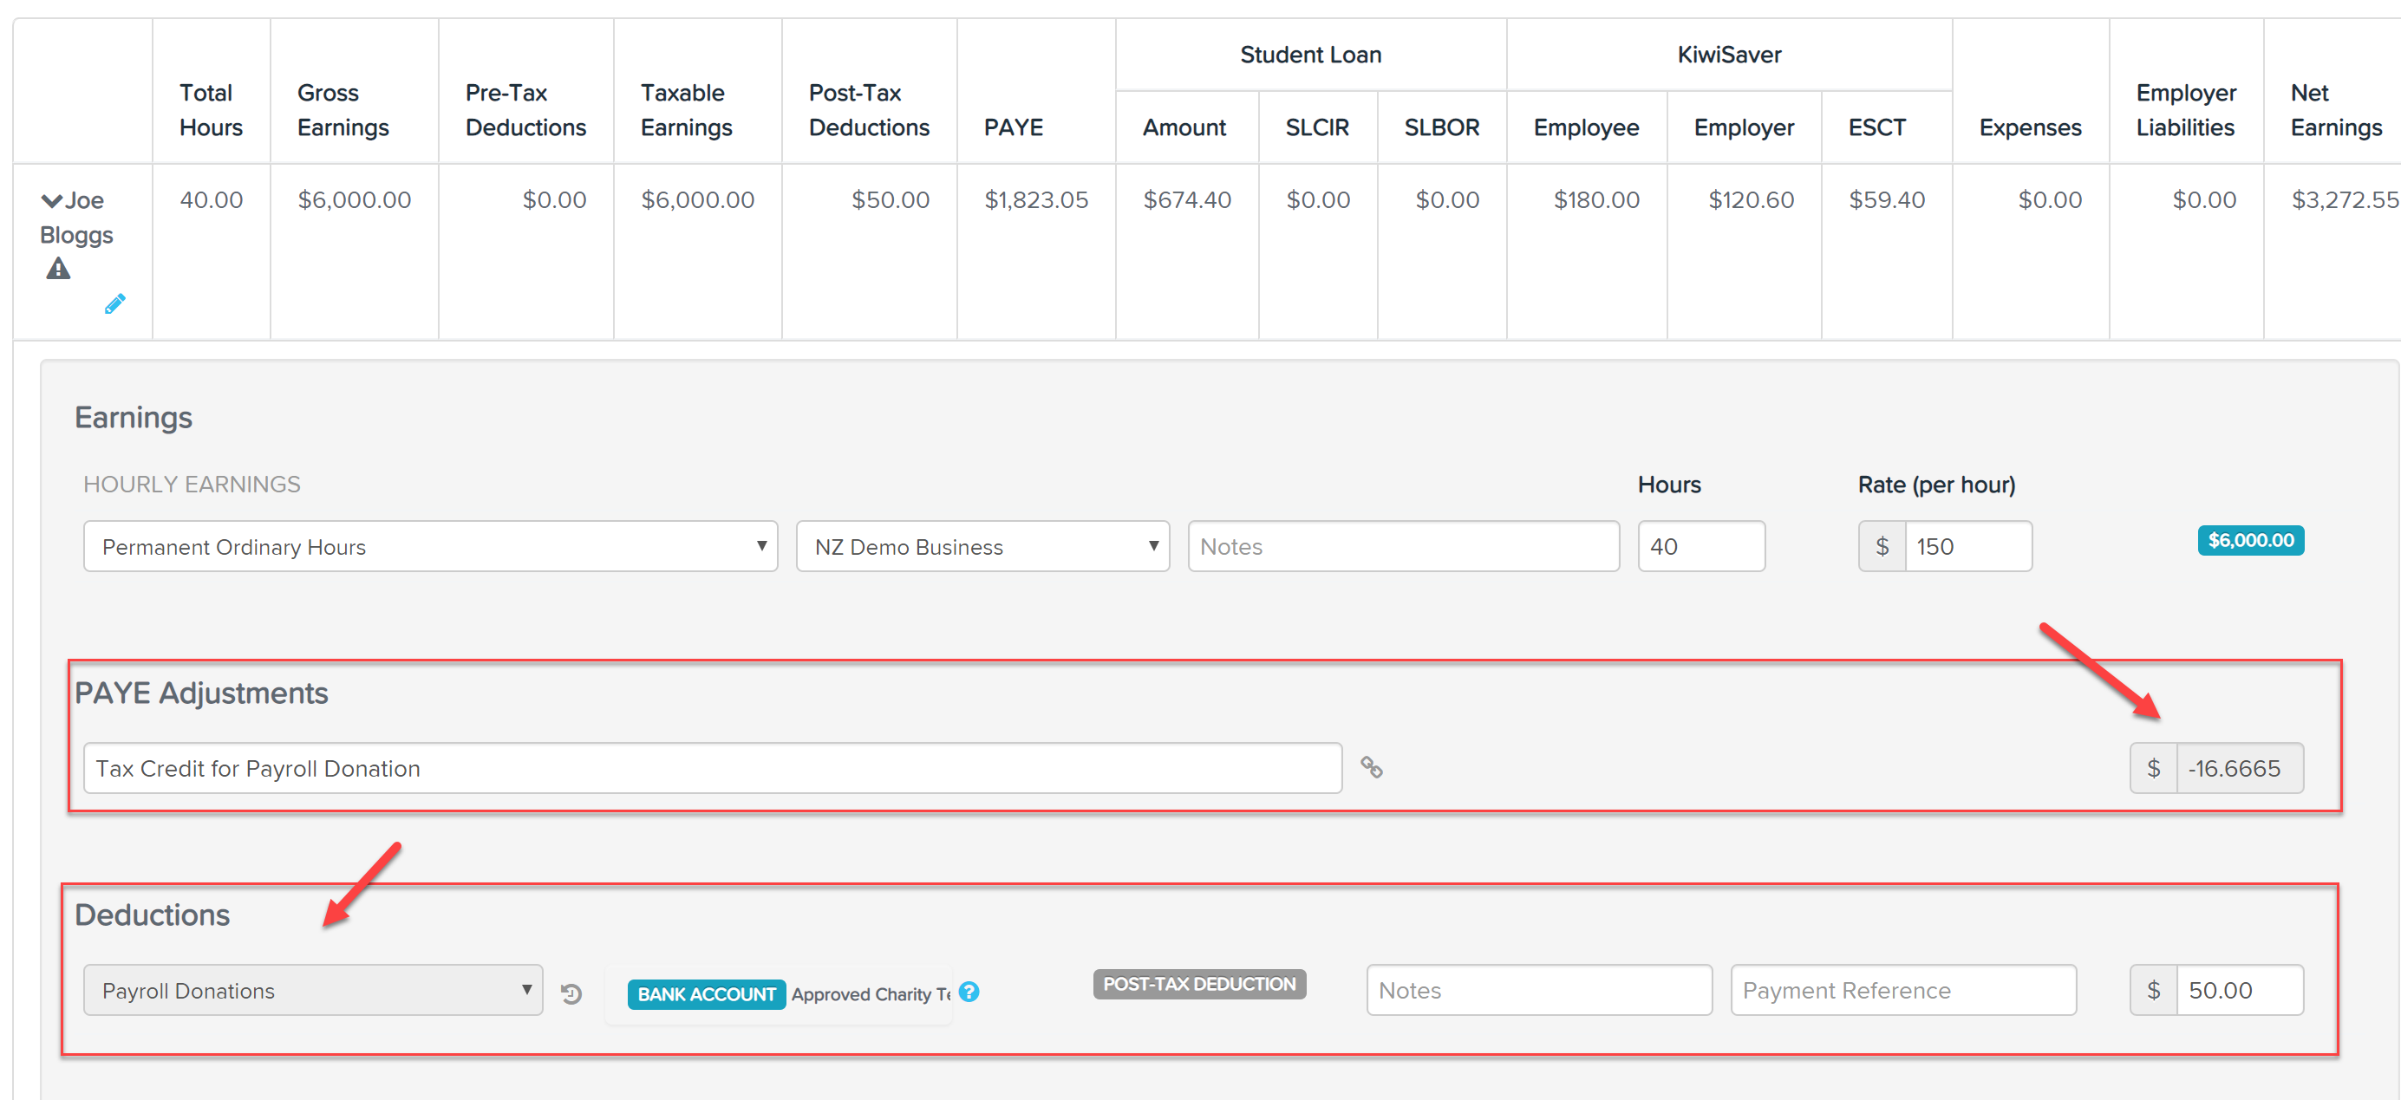Click the Joe Bloggs employee name

click(x=76, y=217)
